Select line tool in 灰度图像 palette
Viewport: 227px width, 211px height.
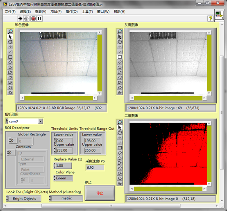pyautogui.click(x=120, y=52)
